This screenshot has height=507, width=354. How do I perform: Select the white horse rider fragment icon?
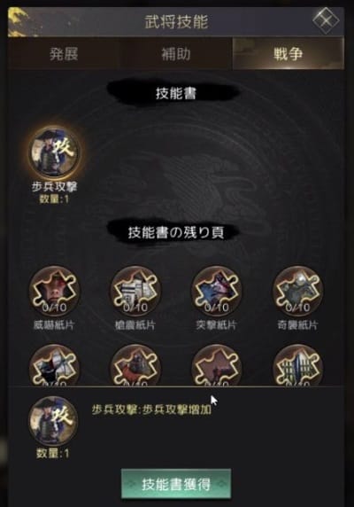pyautogui.click(x=54, y=365)
